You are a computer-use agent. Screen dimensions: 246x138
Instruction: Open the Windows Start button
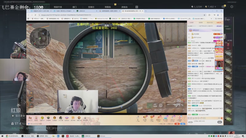[x=2, y=136]
